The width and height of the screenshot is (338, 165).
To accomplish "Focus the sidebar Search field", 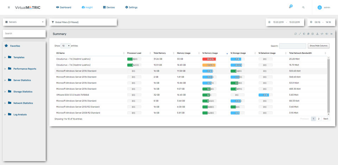I will 24,34.
